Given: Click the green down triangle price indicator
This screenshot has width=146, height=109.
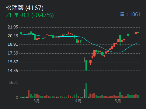Looking at the screenshot, I should click(x=16, y=15).
